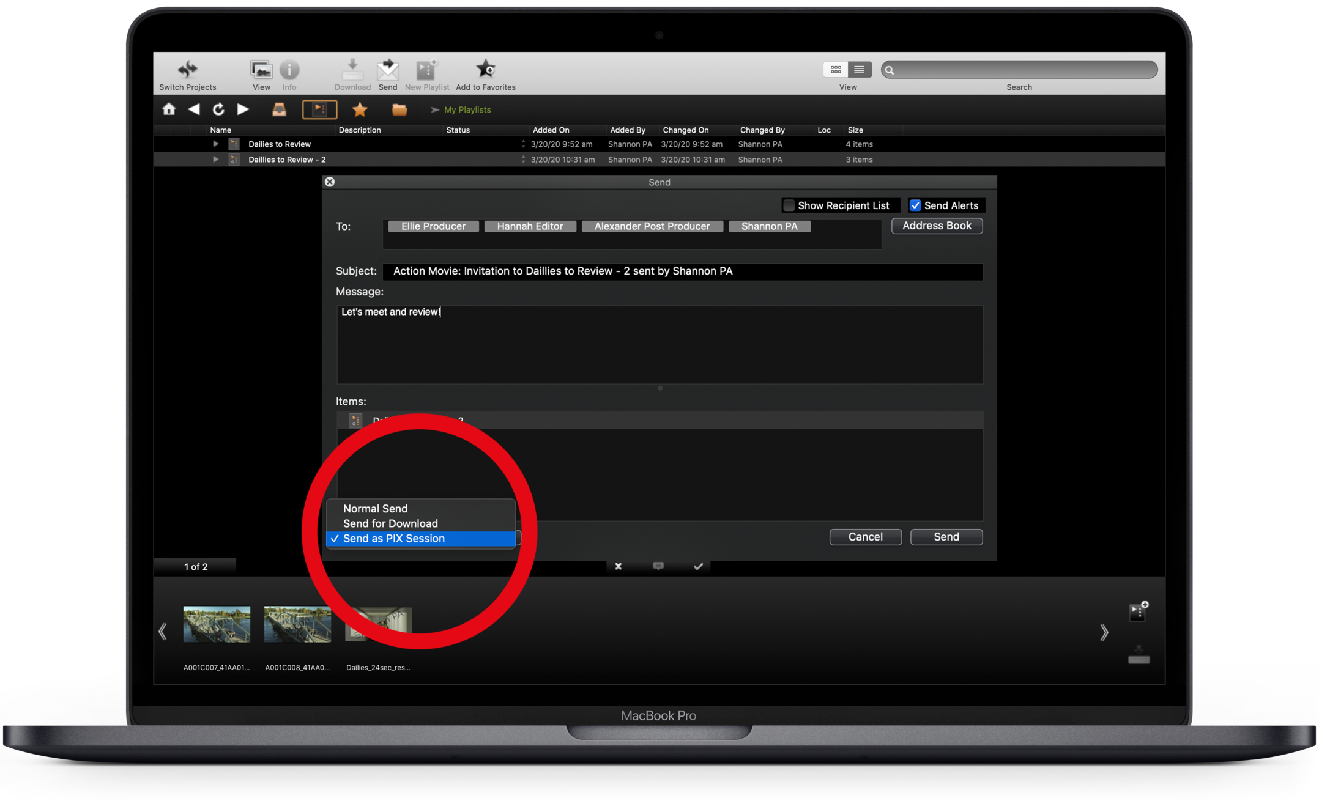Enable Show Recipient List checkbox
The image size is (1319, 801).
tap(789, 205)
